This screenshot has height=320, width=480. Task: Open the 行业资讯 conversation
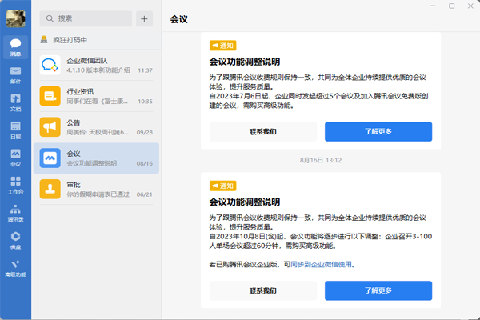pyautogui.click(x=96, y=96)
